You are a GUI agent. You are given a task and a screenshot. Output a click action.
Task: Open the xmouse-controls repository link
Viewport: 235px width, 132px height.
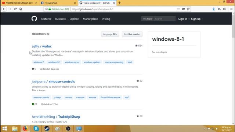(62, 81)
